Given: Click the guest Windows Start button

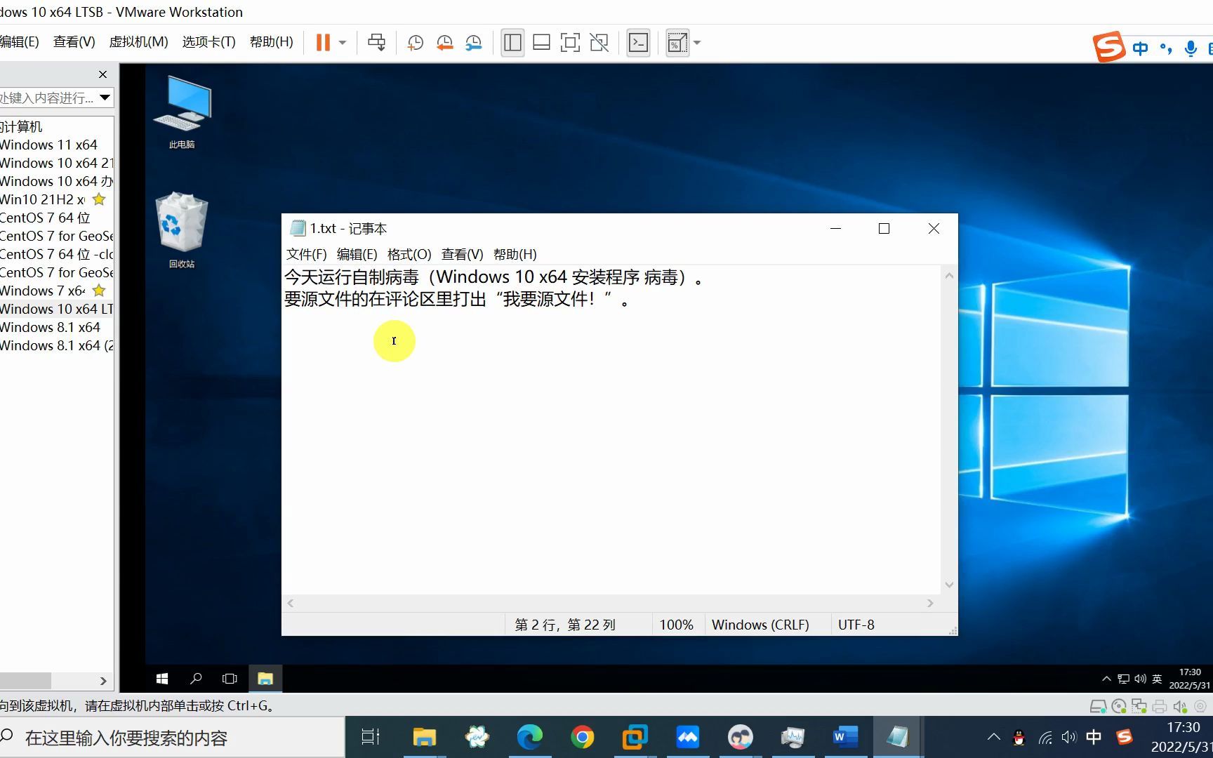Looking at the screenshot, I should click(x=162, y=679).
